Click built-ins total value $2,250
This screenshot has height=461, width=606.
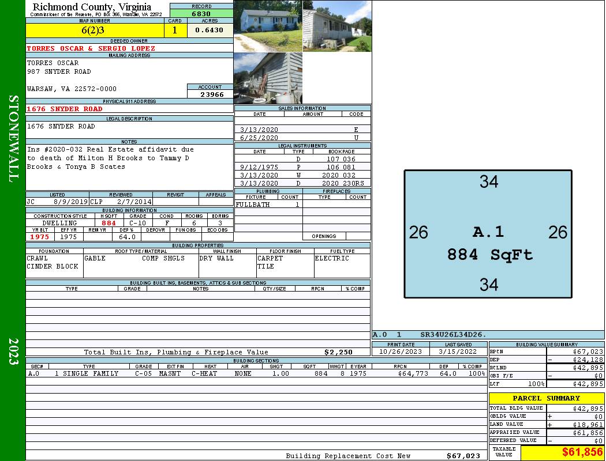point(339,352)
